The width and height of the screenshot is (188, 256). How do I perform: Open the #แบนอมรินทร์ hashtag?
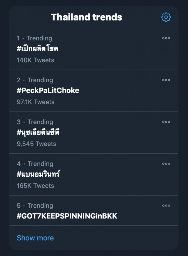coord(39,174)
